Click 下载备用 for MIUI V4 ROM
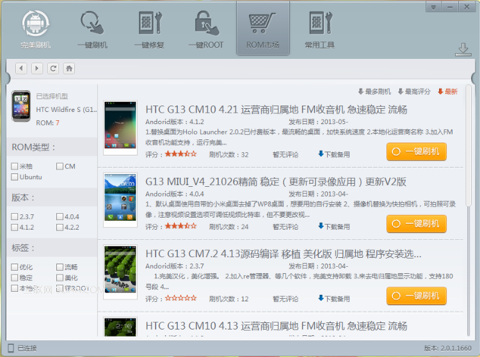 point(334,226)
